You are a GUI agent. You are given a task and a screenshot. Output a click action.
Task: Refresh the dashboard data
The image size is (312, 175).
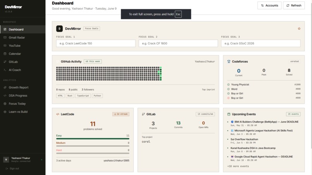(x=294, y=5)
